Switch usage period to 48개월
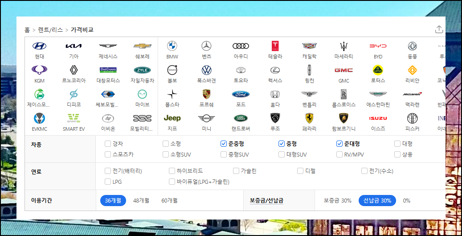Screen dimensions: 462x236 tap(141, 201)
